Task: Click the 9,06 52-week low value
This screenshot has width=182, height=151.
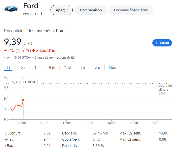Action: [x=162, y=139]
